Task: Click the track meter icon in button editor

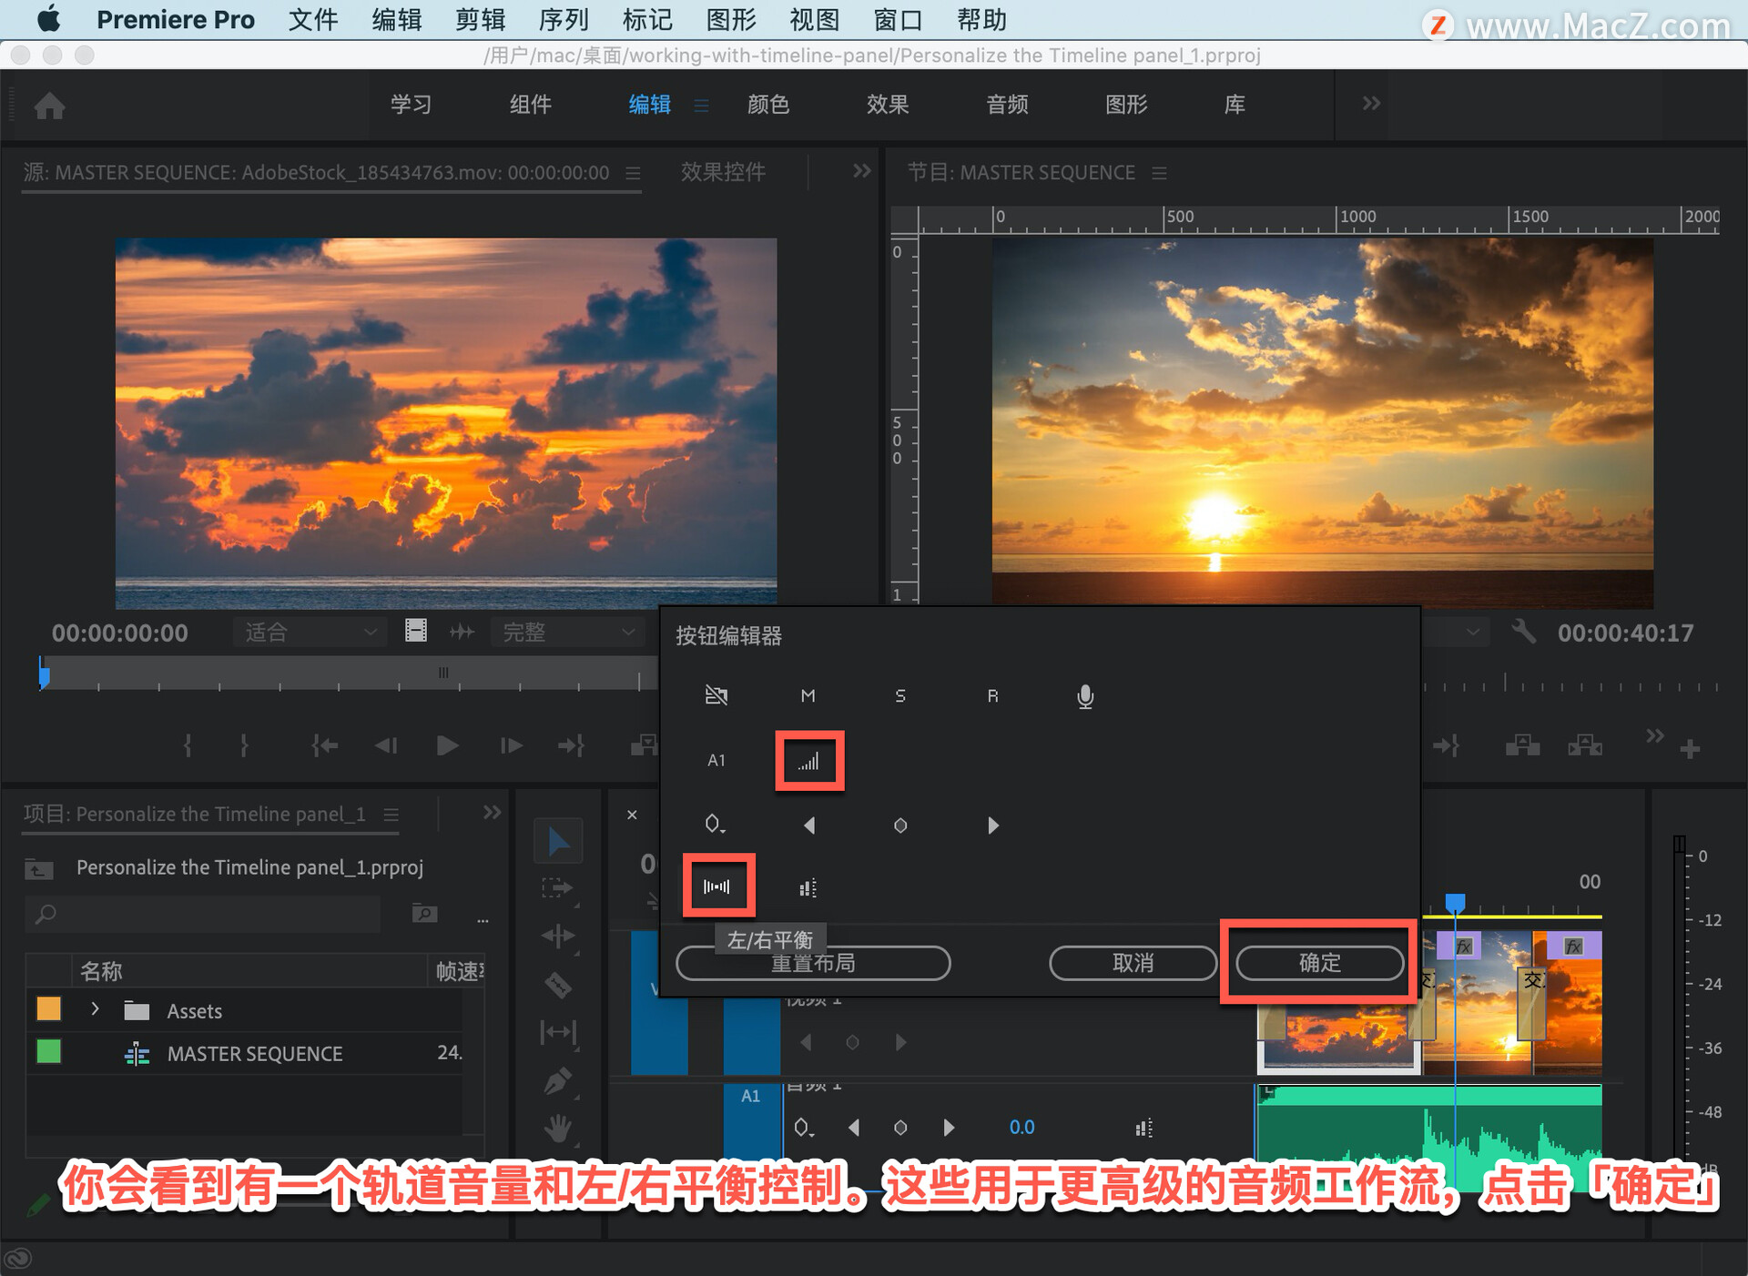Action: (808, 887)
